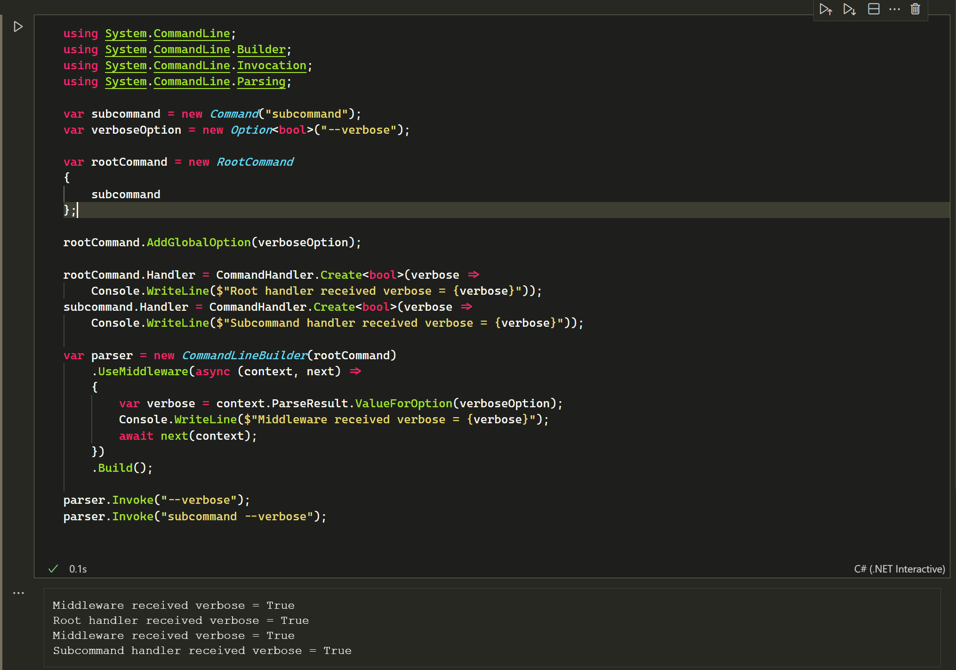Click the Parsing namespace link

tap(261, 81)
